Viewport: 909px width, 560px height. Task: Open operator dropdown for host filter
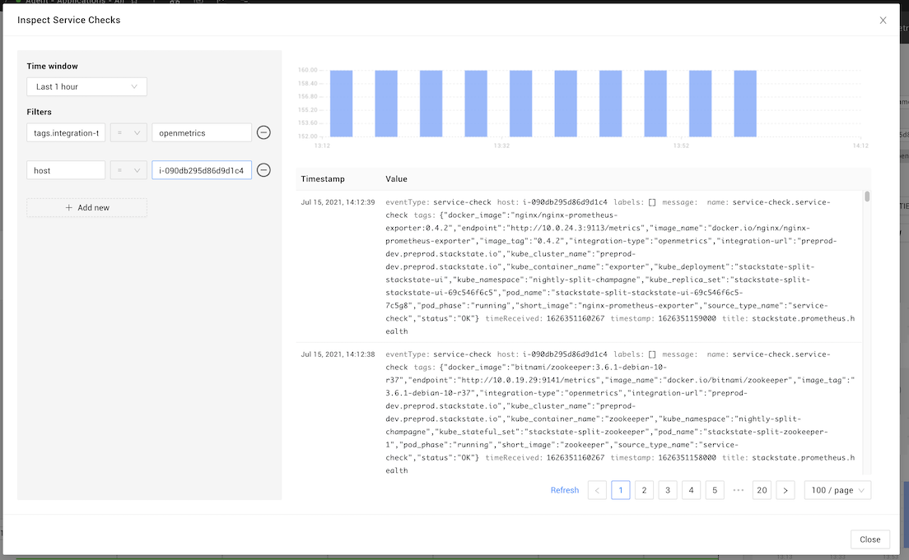tap(128, 170)
